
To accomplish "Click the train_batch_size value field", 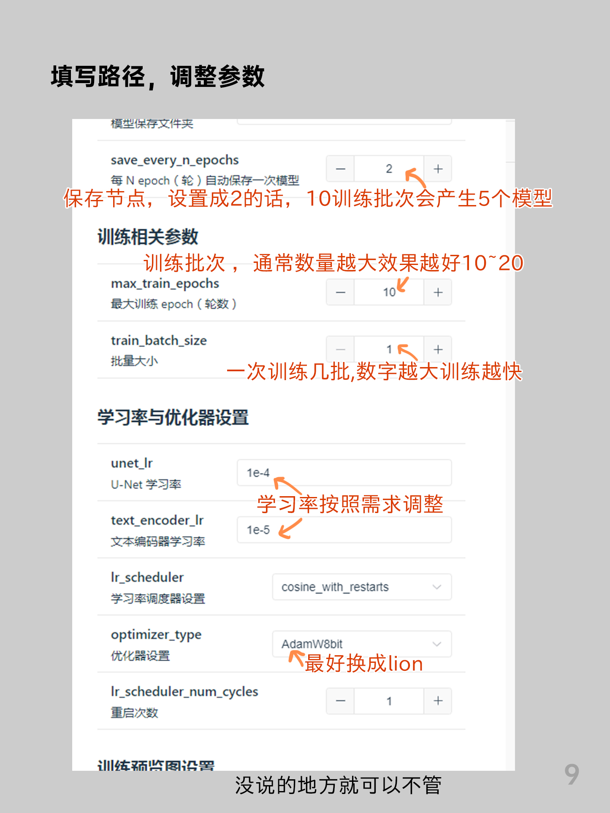I will tap(389, 349).
